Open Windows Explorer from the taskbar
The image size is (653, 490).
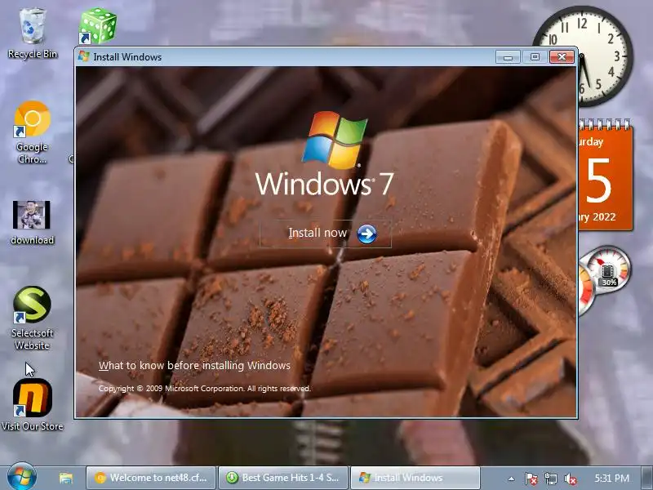point(66,478)
